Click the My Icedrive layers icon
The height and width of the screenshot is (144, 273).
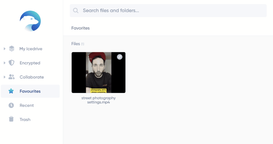(12, 49)
